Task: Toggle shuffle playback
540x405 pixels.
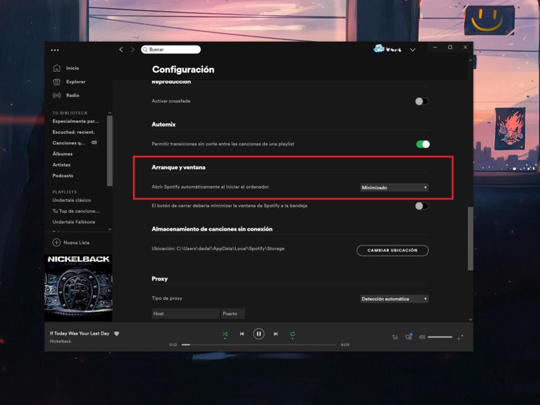Action: [225, 334]
